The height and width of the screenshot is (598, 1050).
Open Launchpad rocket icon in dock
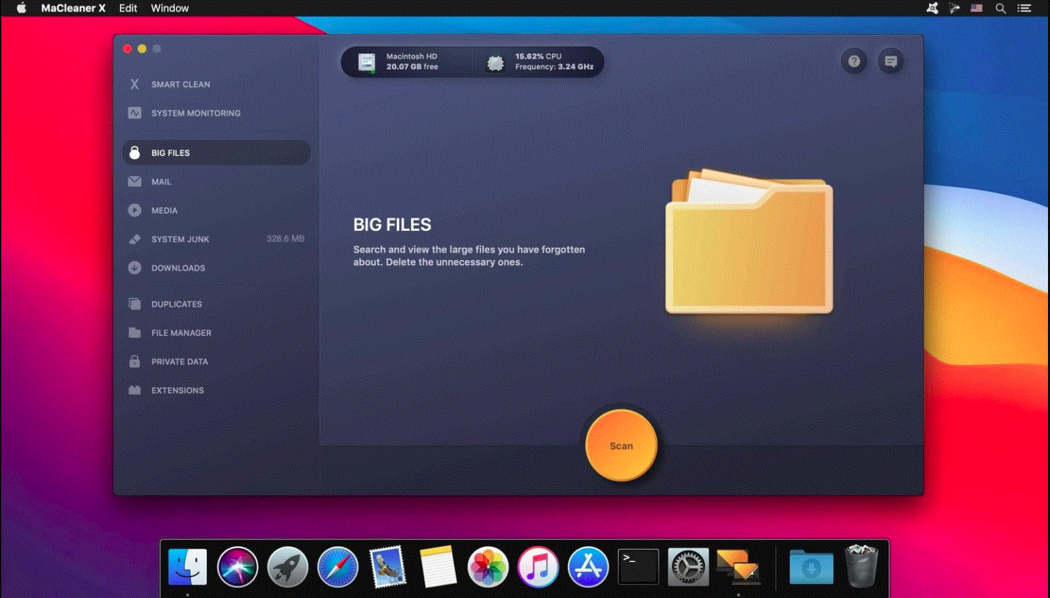coord(288,567)
